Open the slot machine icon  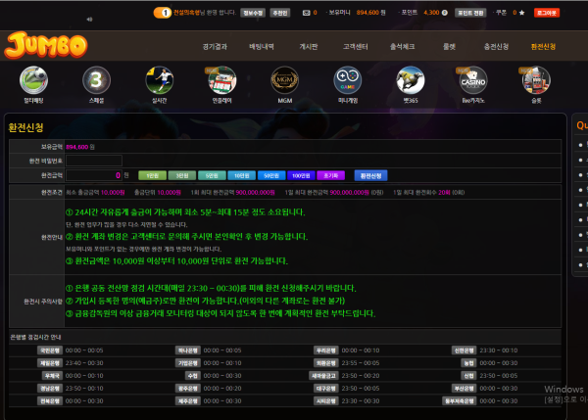pyautogui.click(x=536, y=80)
